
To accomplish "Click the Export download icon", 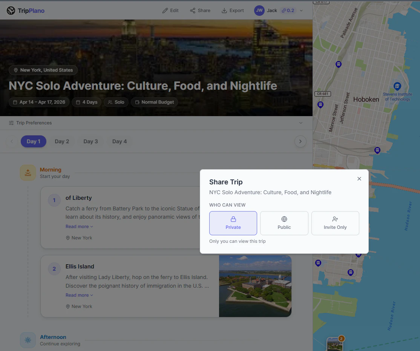I will pyautogui.click(x=225, y=10).
